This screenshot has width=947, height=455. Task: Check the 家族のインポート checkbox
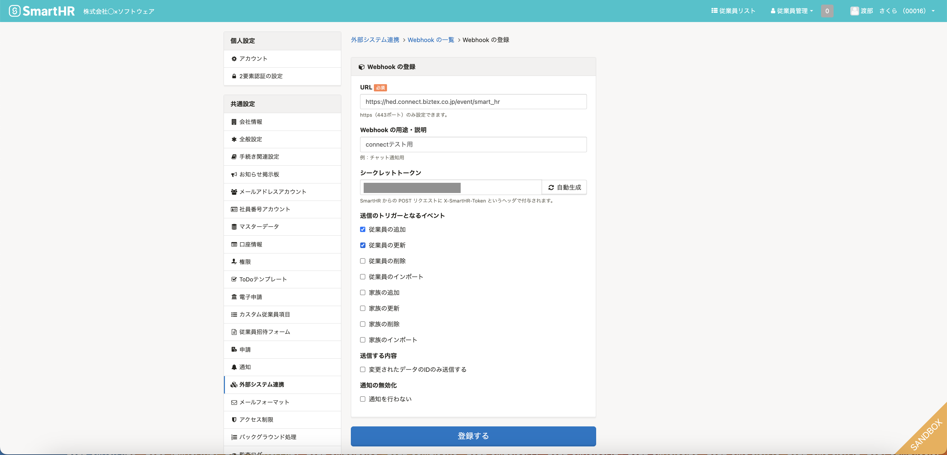362,340
